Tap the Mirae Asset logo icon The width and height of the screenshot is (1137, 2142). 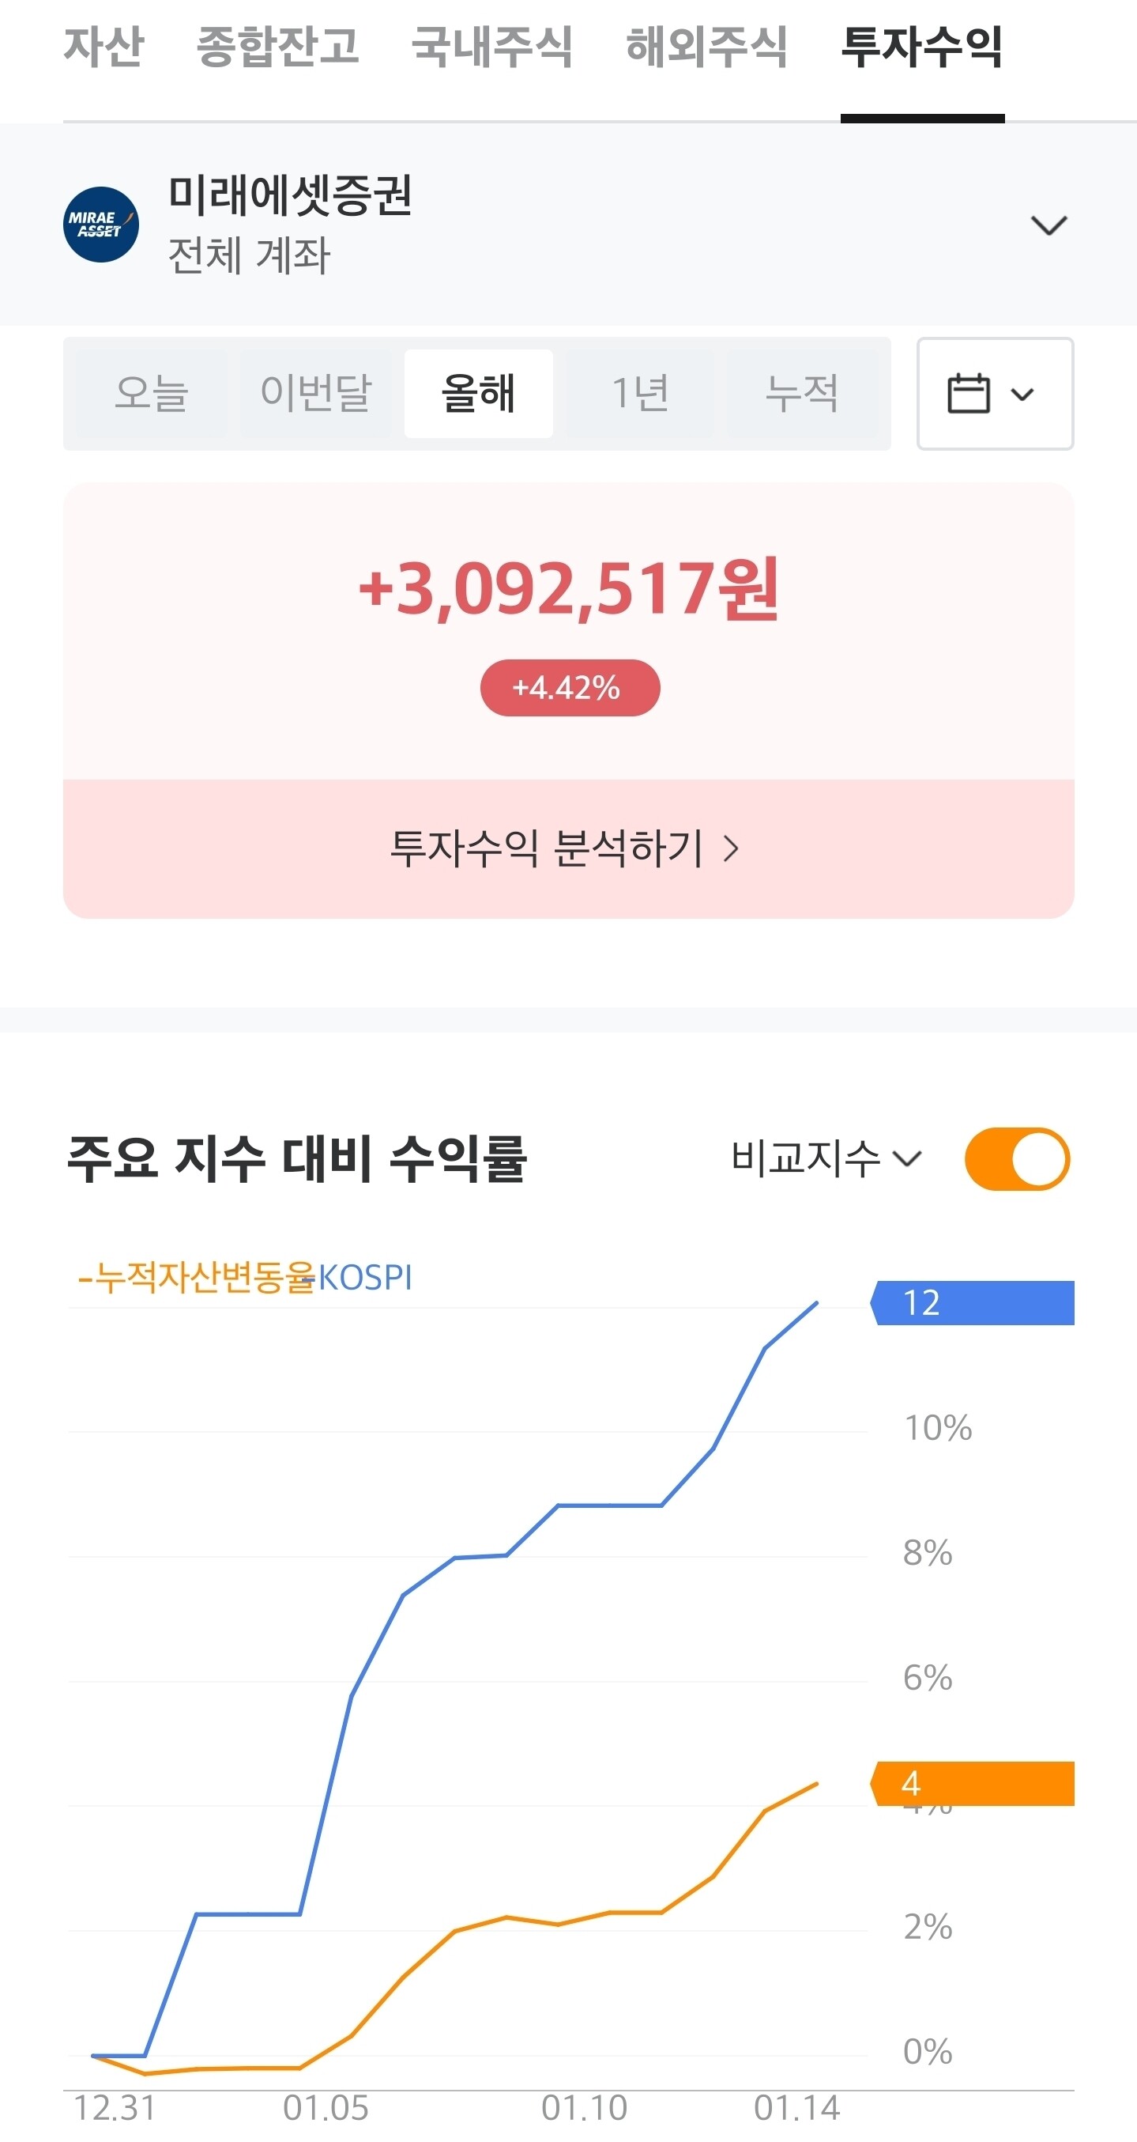(101, 225)
